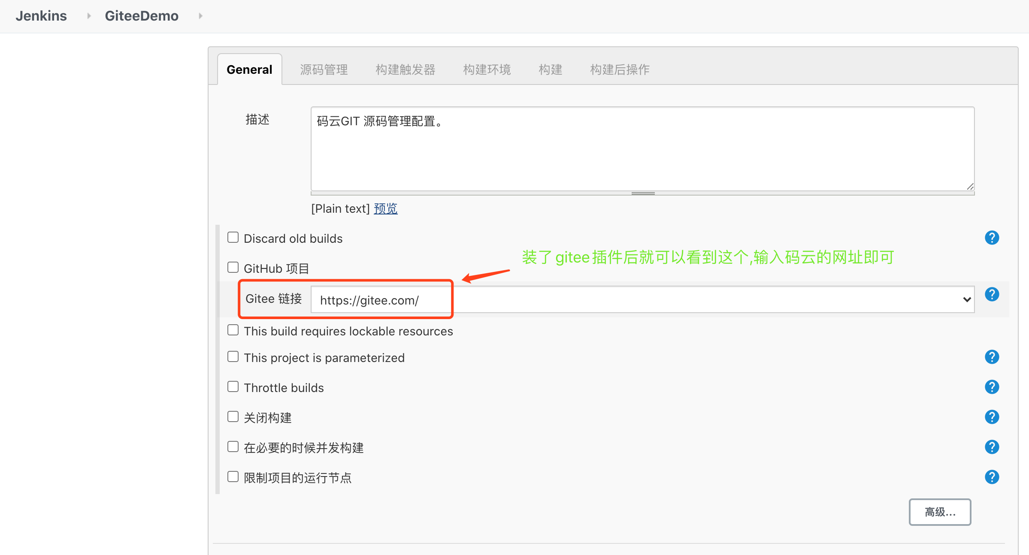The width and height of the screenshot is (1029, 555).
Task: Switch to the 源码管理 tab
Action: [324, 69]
